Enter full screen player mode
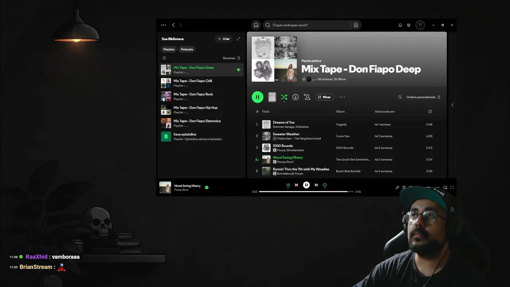The height and width of the screenshot is (287, 510). 452,187
